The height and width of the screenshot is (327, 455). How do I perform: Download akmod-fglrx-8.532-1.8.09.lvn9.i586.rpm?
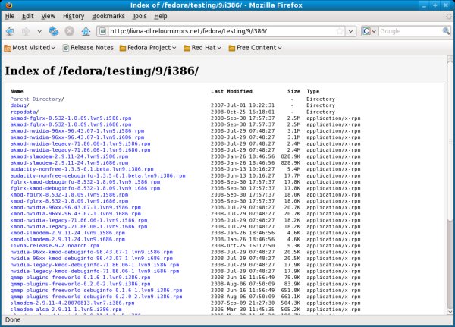point(71,118)
